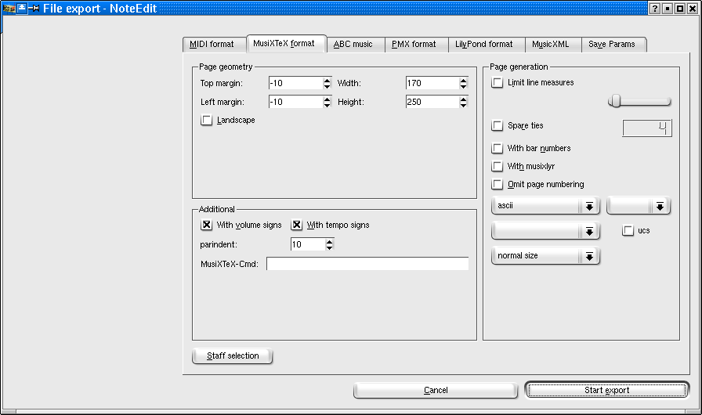This screenshot has height=415, width=702.
Task: Decrease Top margin with down arrow
Action: click(327, 86)
